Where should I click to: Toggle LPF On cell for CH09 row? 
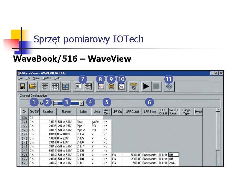pyautogui.click(x=117, y=155)
